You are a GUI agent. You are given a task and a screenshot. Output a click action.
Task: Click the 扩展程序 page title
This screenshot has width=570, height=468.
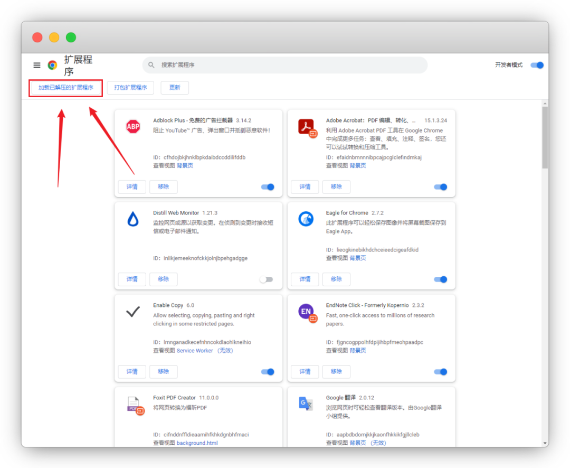78,65
